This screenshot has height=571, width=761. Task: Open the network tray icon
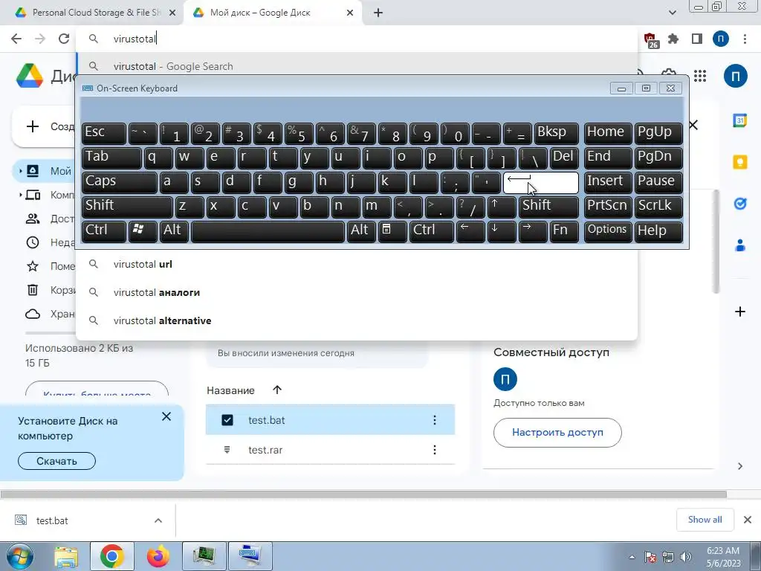668,558
